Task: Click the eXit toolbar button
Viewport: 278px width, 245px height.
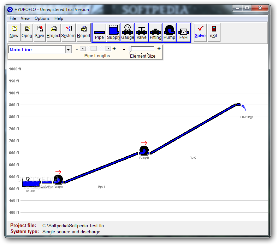Action: 213,33
